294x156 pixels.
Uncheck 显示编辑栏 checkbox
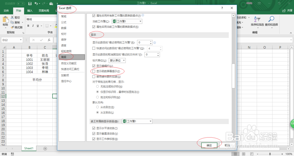(x=94, y=66)
